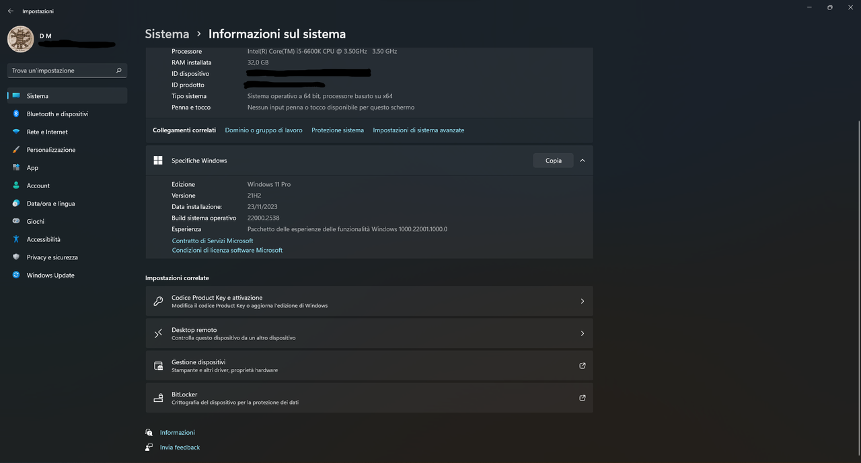Open the Giochi settings section
Image resolution: width=861 pixels, height=463 pixels.
67,221
